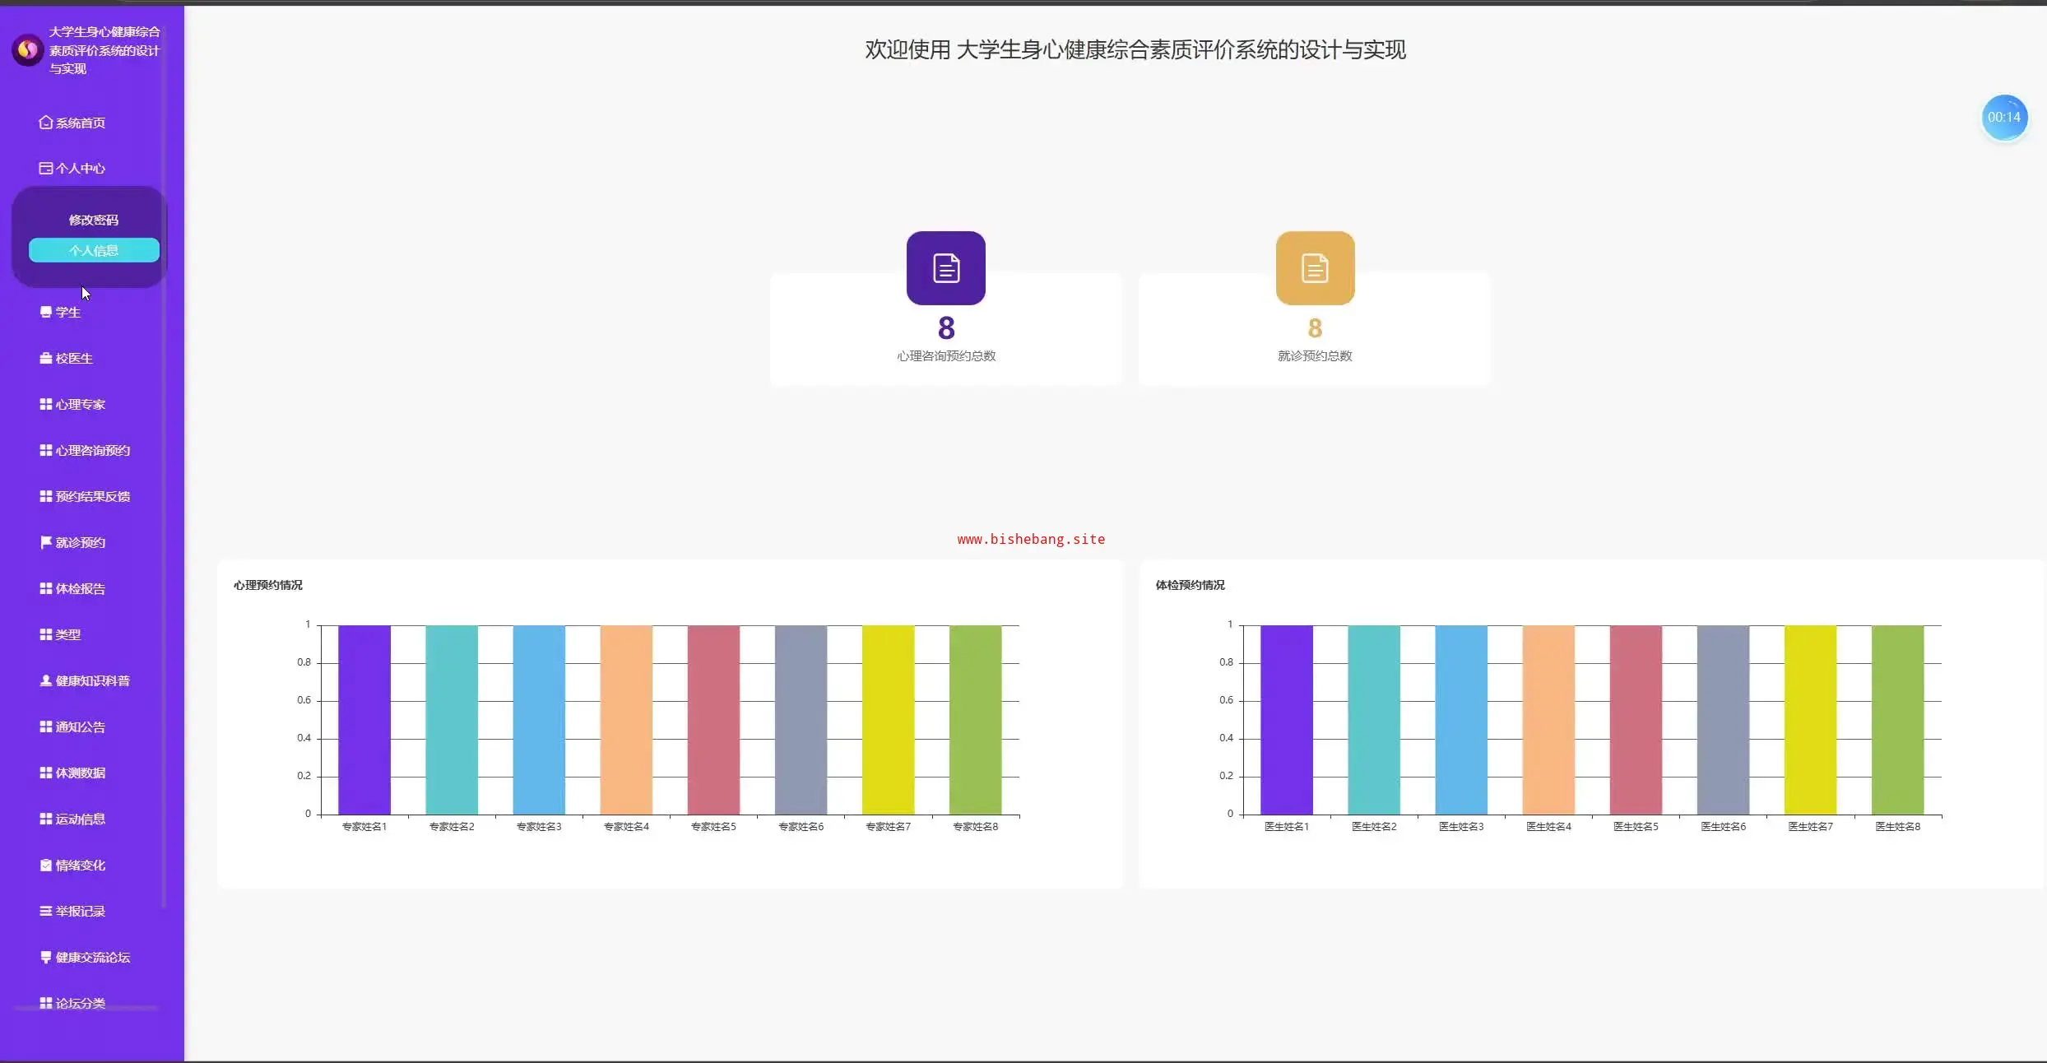Click the blue 00:14 timer bubble
2047x1063 pixels.
(2003, 118)
